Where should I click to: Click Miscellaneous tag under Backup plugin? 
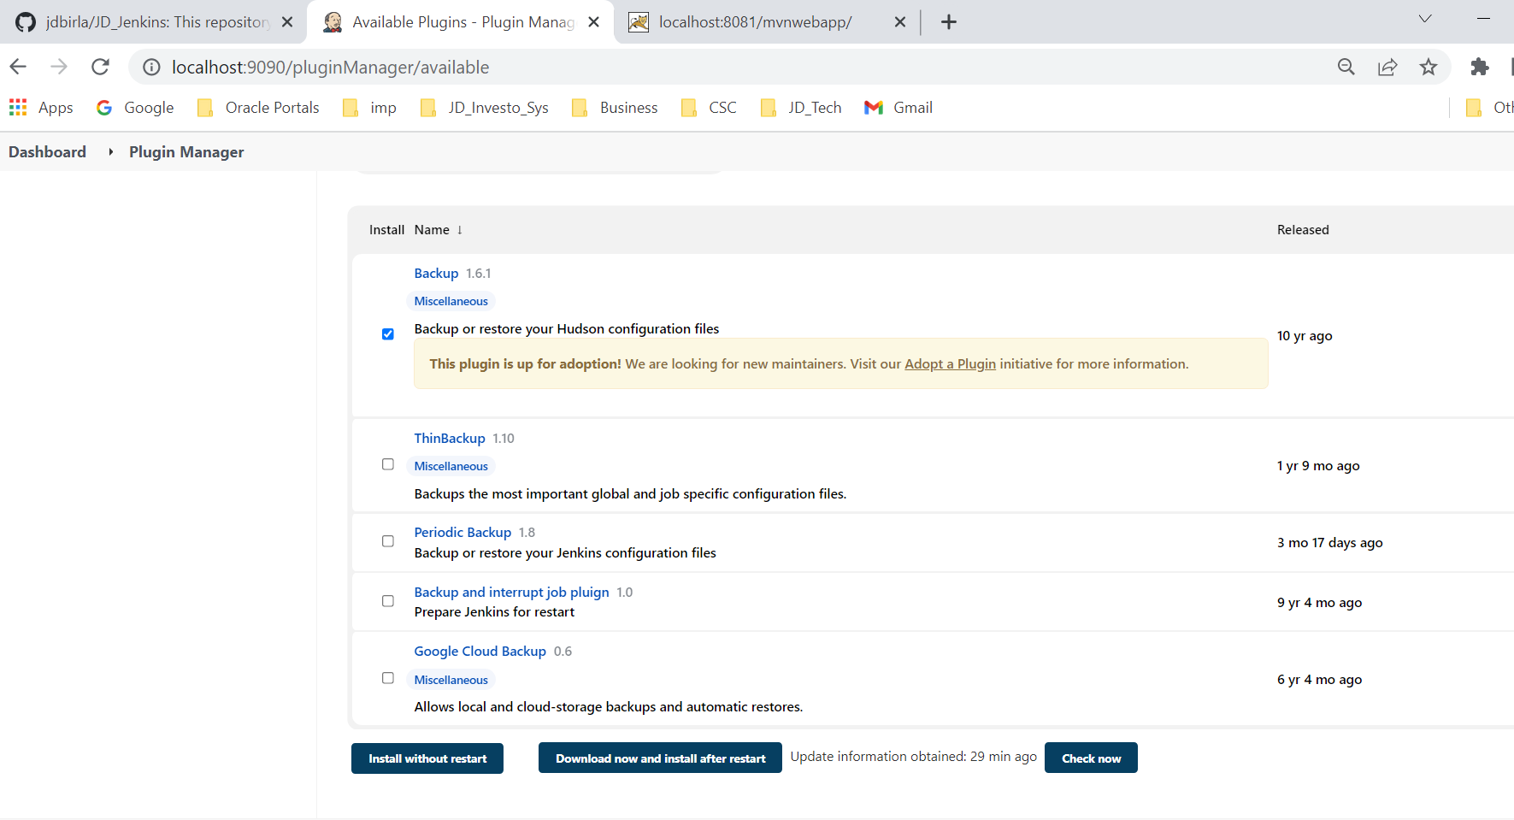coord(451,301)
